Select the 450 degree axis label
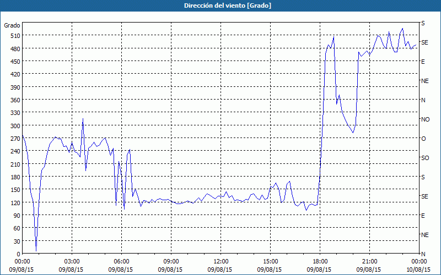The height and width of the screenshot is (275, 441). pos(15,62)
